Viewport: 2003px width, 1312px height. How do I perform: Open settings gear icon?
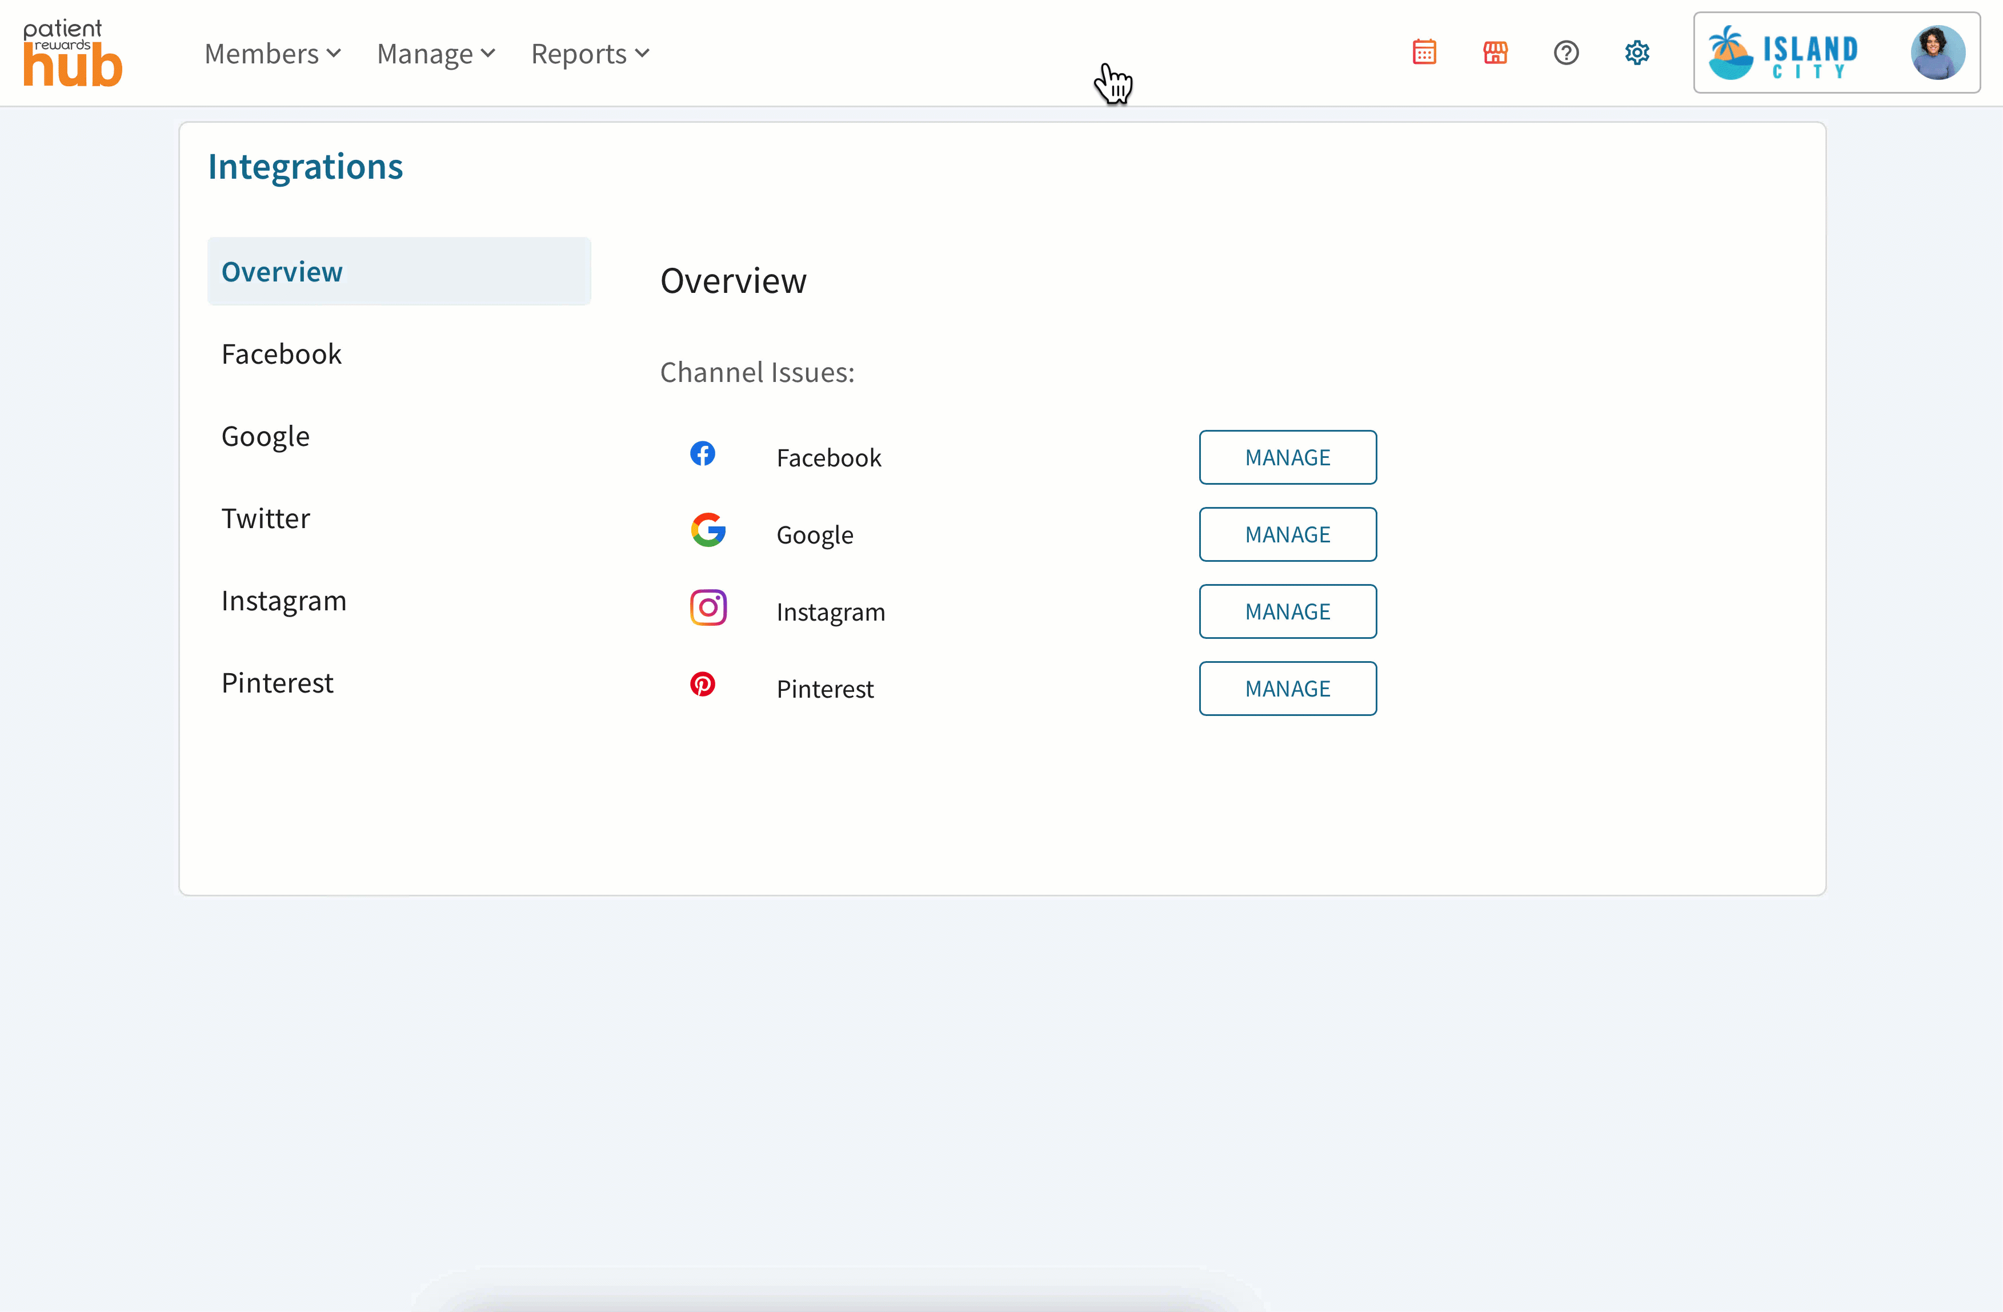click(x=1637, y=52)
